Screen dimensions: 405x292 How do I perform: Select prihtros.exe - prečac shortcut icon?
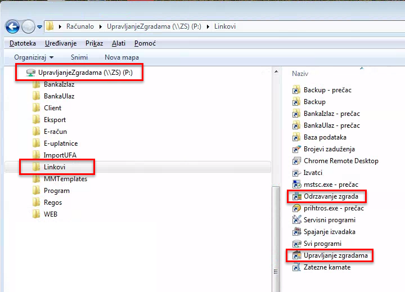click(x=296, y=208)
